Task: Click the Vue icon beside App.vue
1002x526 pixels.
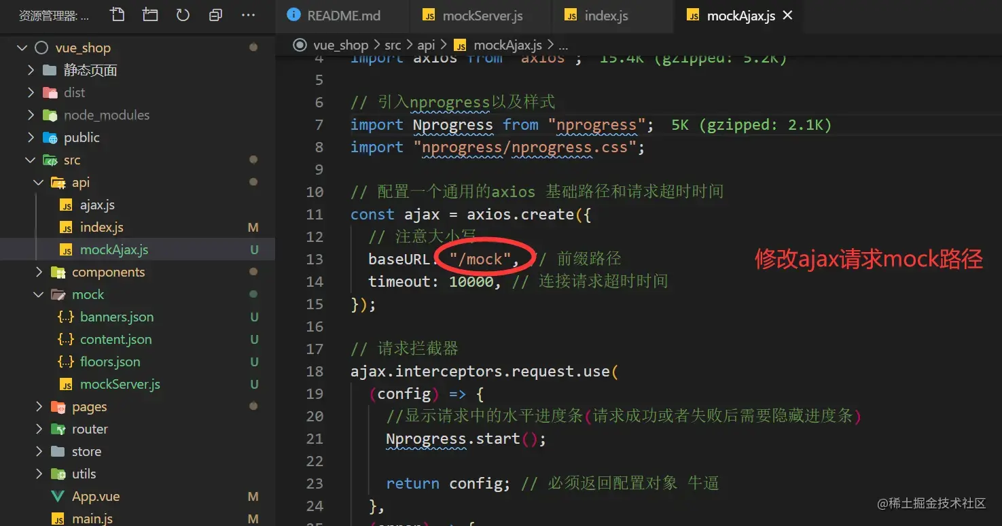Action: [x=58, y=497]
